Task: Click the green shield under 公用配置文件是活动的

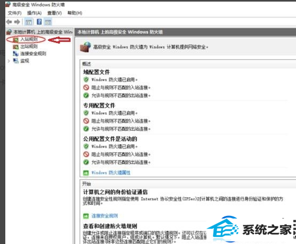Action: (x=86, y=146)
